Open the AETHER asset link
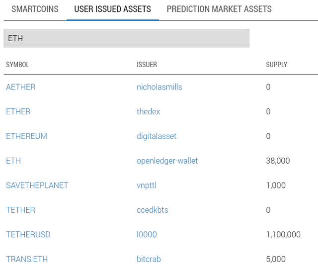 click(x=21, y=87)
